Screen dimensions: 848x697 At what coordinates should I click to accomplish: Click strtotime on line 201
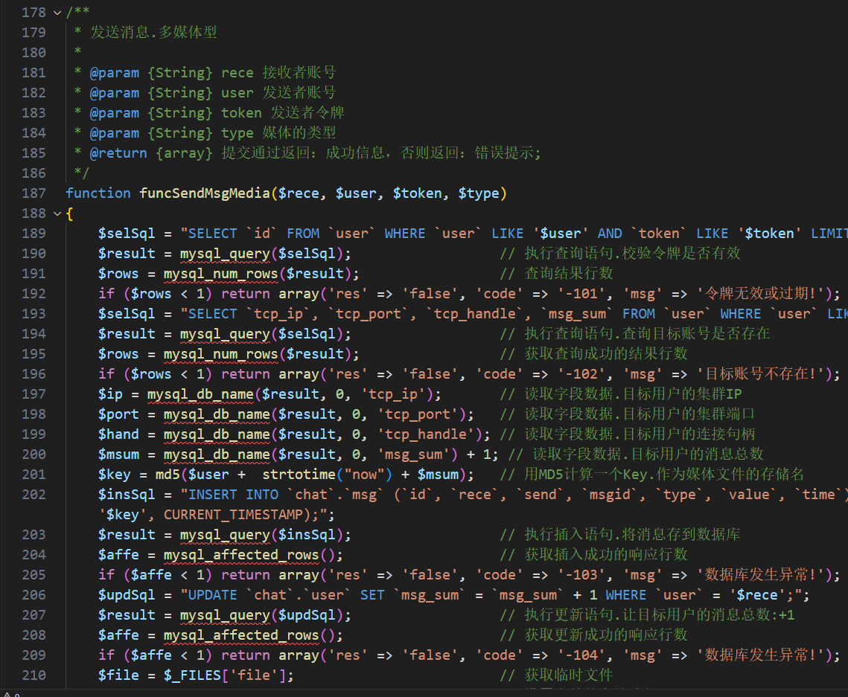click(299, 475)
